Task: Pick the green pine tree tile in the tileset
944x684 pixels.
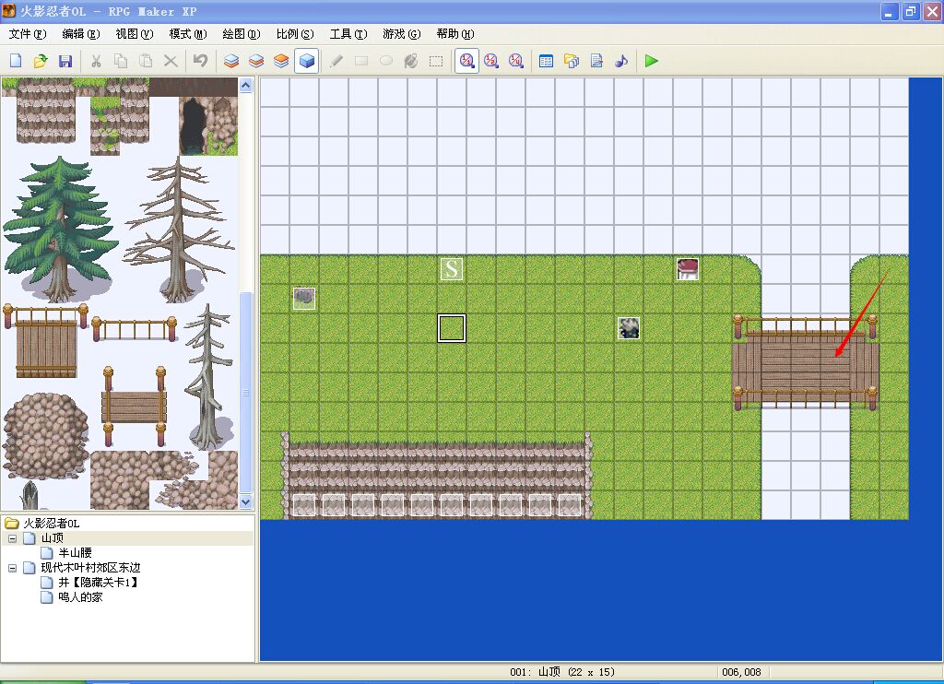Action: click(59, 229)
